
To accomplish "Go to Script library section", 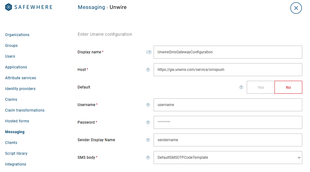I will pos(16,154).
